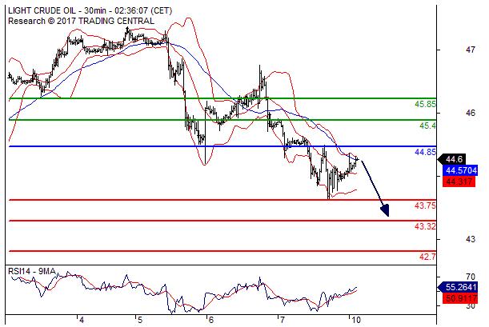Select the 45.85 resistance level label
The height and width of the screenshot is (327, 489).
tap(425, 104)
